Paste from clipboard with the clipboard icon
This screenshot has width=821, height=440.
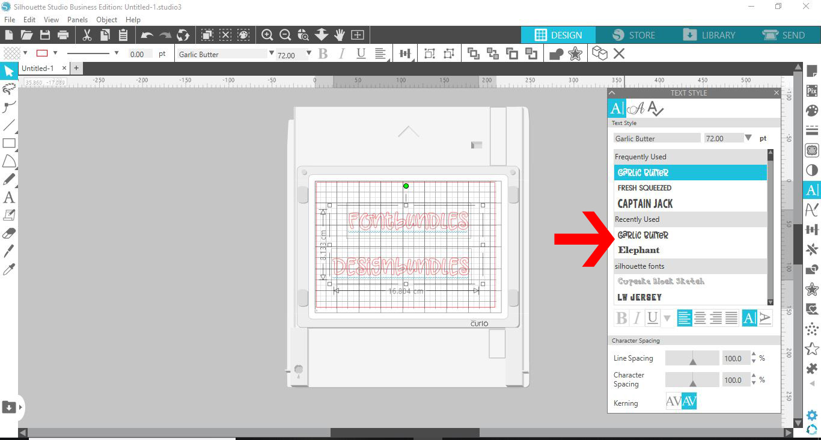tap(123, 35)
